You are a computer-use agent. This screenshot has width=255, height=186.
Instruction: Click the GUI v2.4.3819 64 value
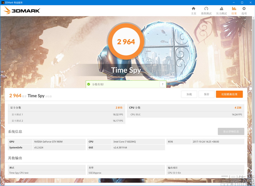[x=120, y=148]
